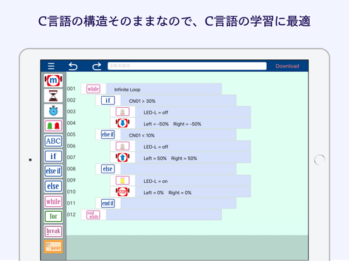Select 'LED-L = off' on line 003
Viewport: 349px width, 261px height.
(x=156, y=112)
